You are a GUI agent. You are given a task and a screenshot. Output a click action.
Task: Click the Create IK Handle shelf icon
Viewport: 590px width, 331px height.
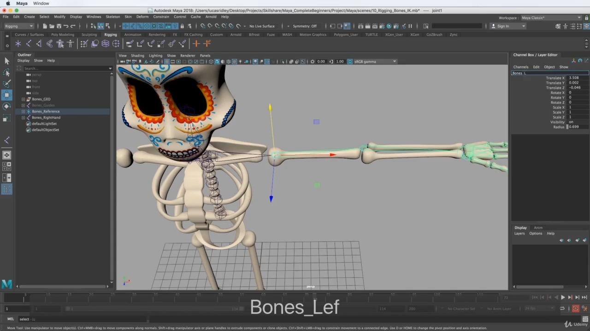point(39,44)
